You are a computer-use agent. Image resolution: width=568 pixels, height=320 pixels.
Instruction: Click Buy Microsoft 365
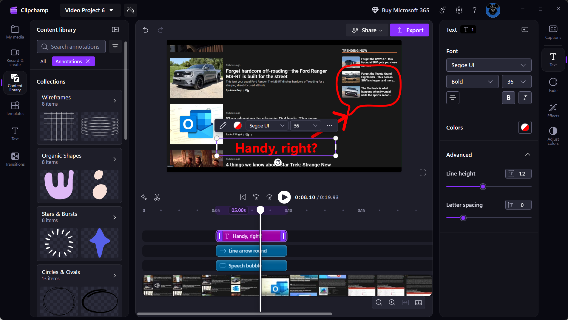click(x=400, y=10)
